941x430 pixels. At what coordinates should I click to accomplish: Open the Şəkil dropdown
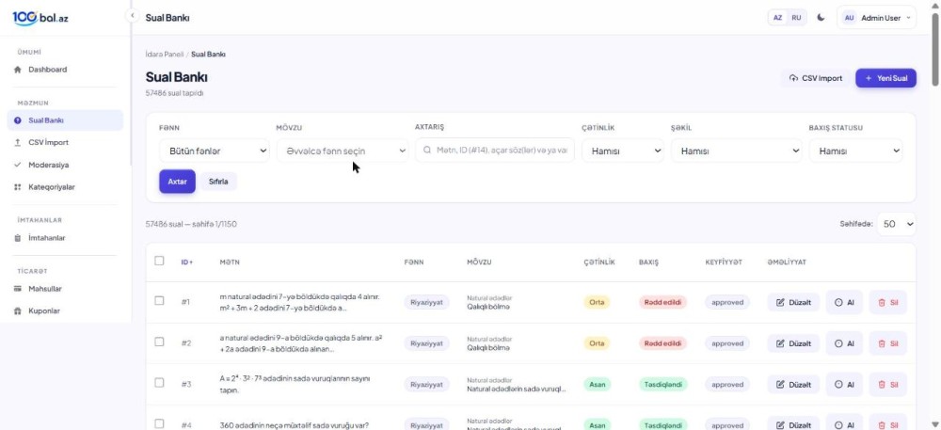click(737, 151)
